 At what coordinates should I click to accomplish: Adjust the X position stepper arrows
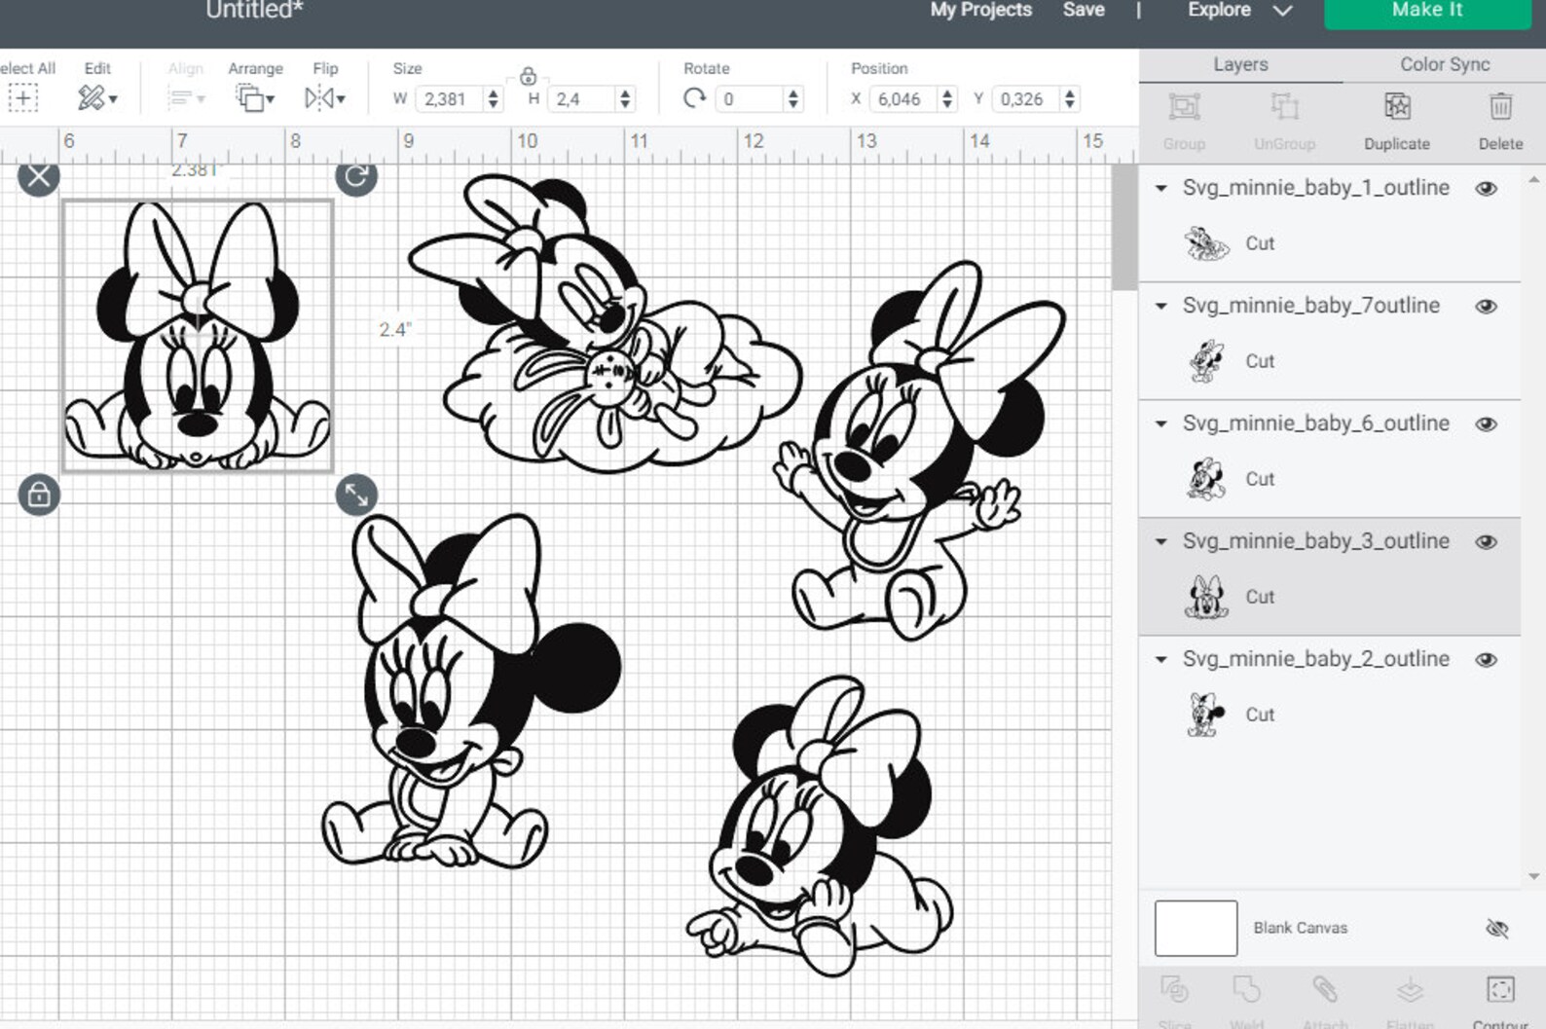947,99
